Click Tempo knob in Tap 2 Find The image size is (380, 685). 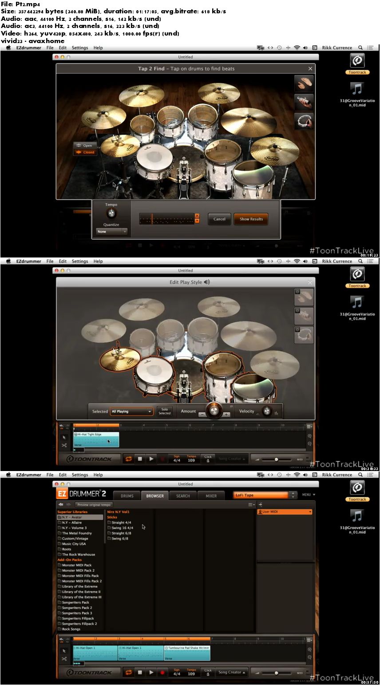tap(111, 214)
